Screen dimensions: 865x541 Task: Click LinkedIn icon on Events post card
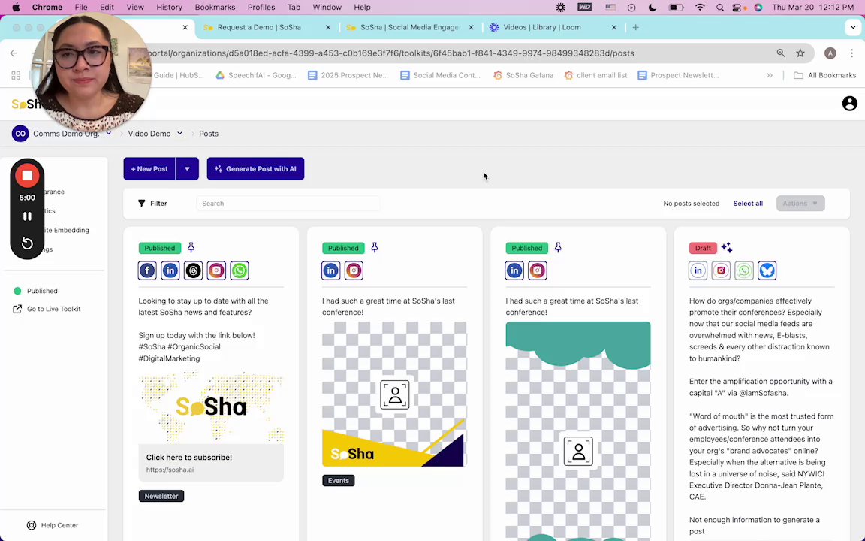coord(331,270)
